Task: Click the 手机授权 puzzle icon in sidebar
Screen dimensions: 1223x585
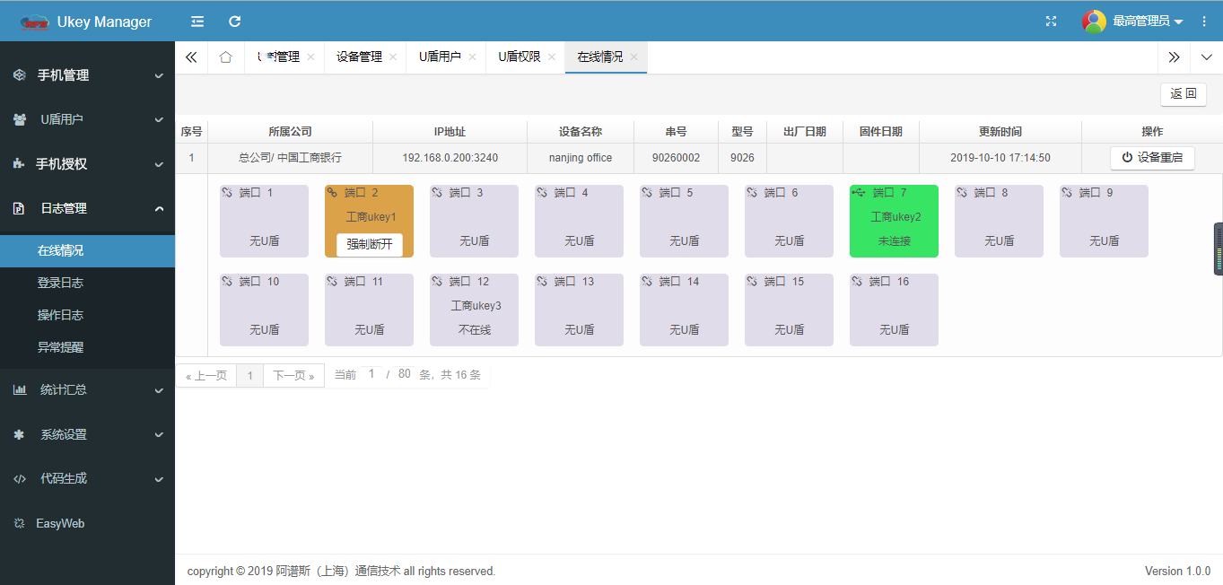Action: 19,164
